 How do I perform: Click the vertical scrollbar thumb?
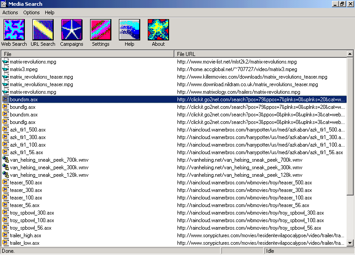coord(350,126)
